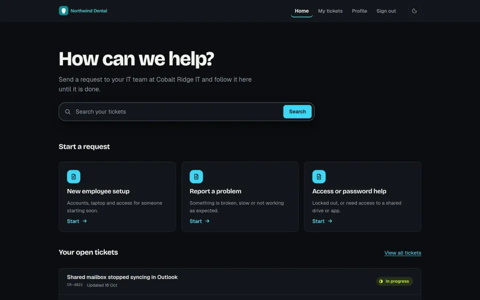Click the document icon on New employee setup
This screenshot has height=300, width=480.
[73, 176]
